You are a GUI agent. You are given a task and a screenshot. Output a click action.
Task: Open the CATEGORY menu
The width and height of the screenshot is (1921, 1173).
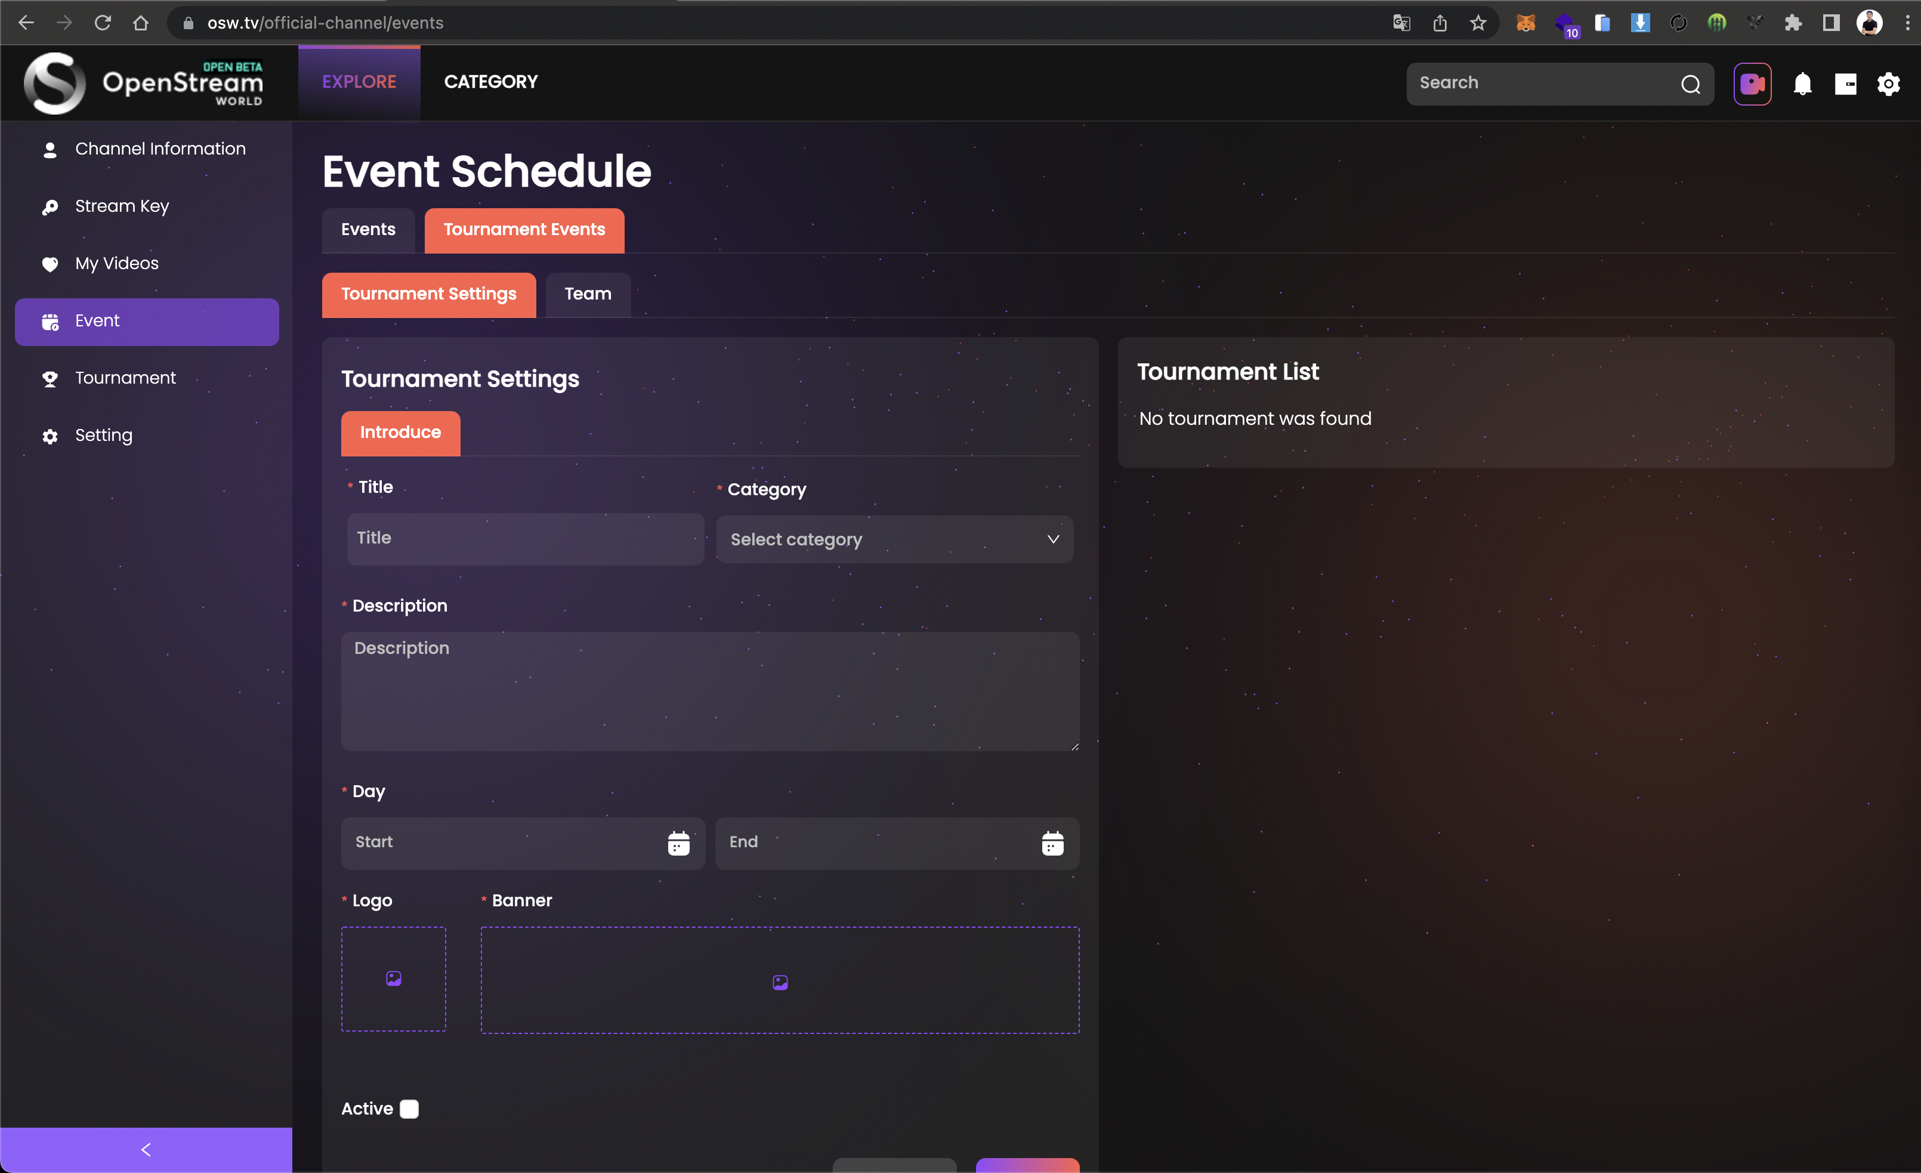(491, 82)
